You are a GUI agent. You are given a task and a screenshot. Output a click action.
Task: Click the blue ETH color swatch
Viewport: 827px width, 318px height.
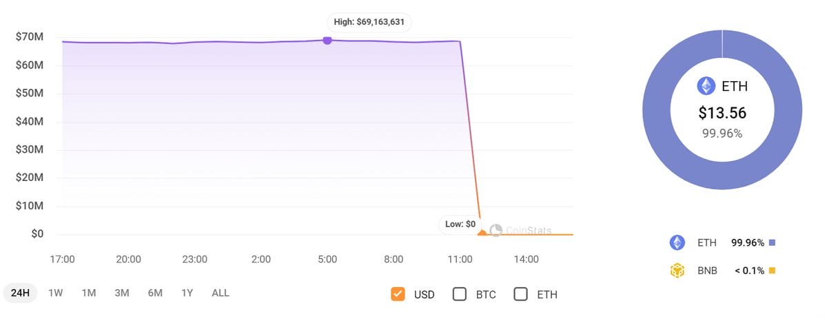(772, 243)
